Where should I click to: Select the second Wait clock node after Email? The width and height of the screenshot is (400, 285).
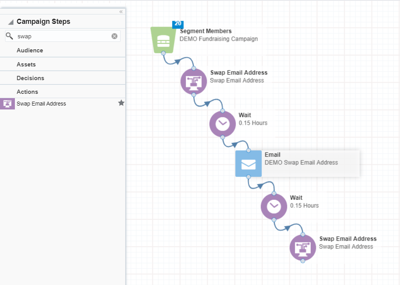pyautogui.click(x=274, y=206)
